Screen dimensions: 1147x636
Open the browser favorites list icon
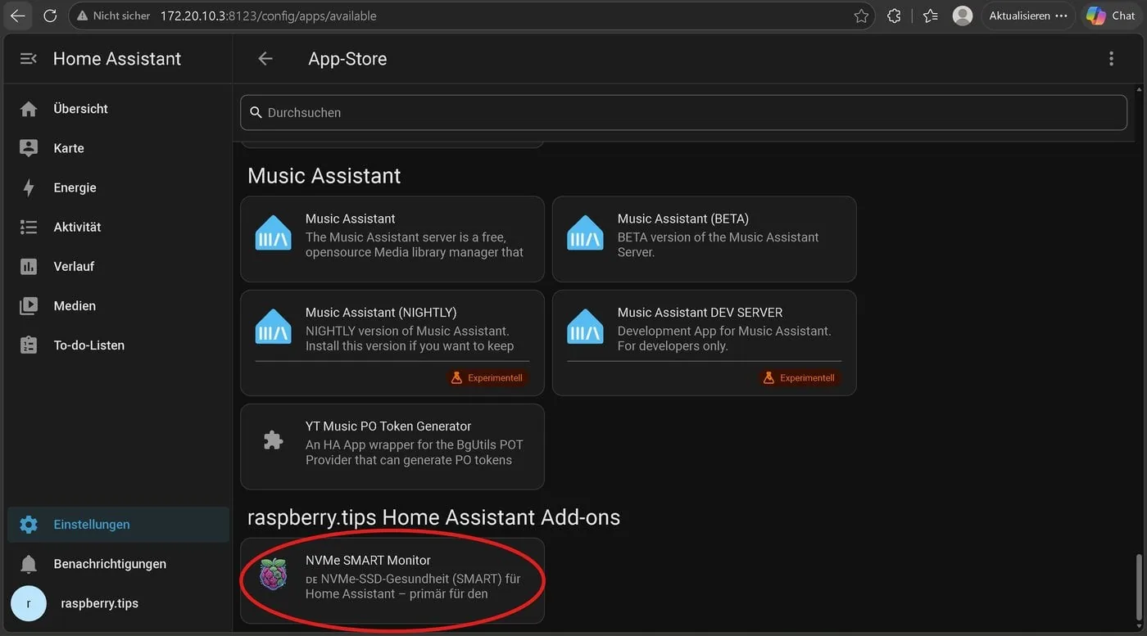tap(931, 16)
